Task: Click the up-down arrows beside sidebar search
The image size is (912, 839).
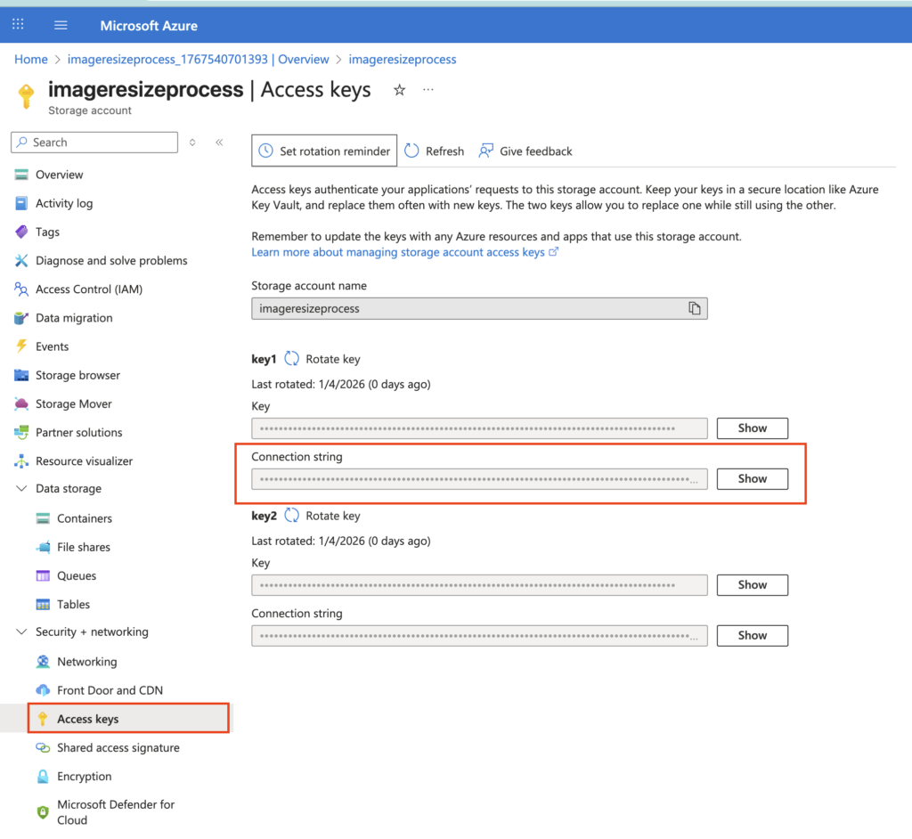Action: click(192, 143)
